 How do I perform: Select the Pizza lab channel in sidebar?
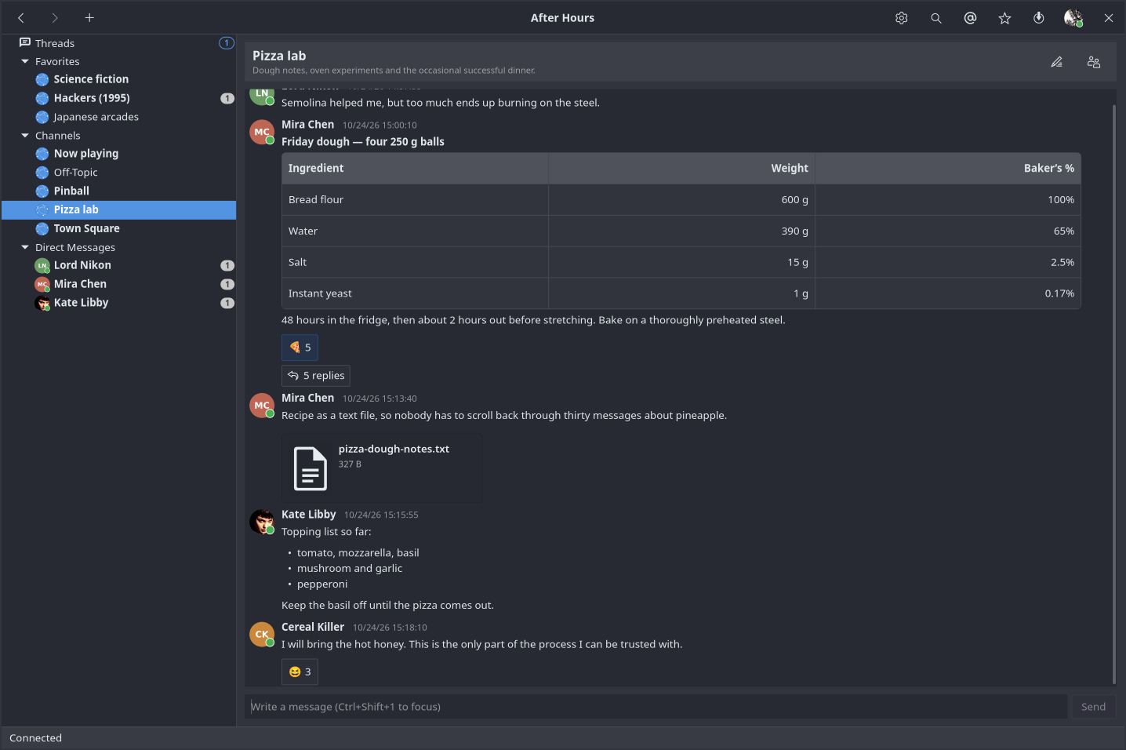(118, 209)
